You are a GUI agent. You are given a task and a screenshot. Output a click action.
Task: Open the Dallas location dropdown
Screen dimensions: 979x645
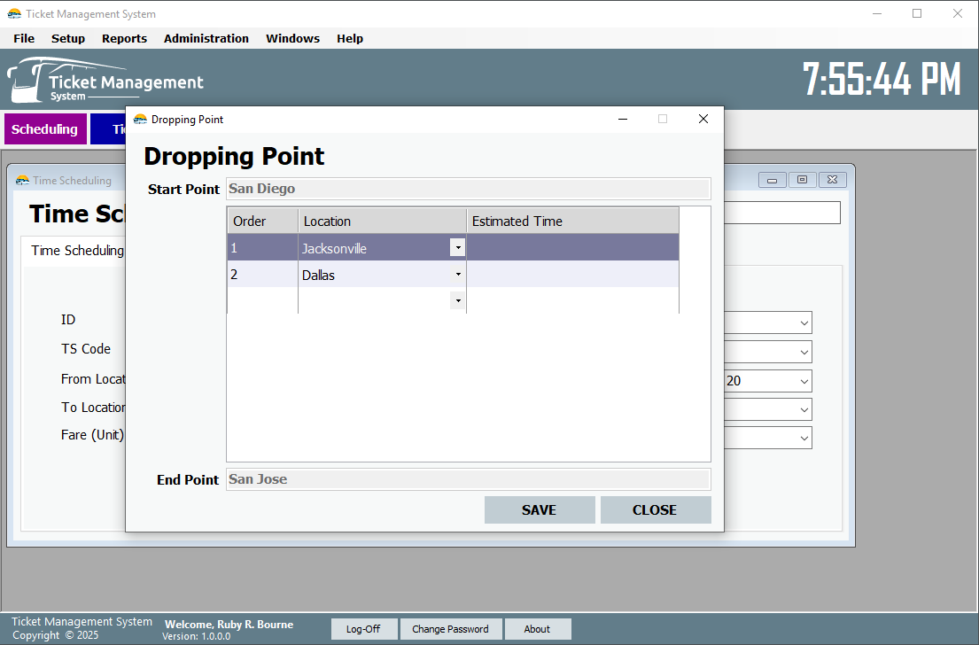457,274
